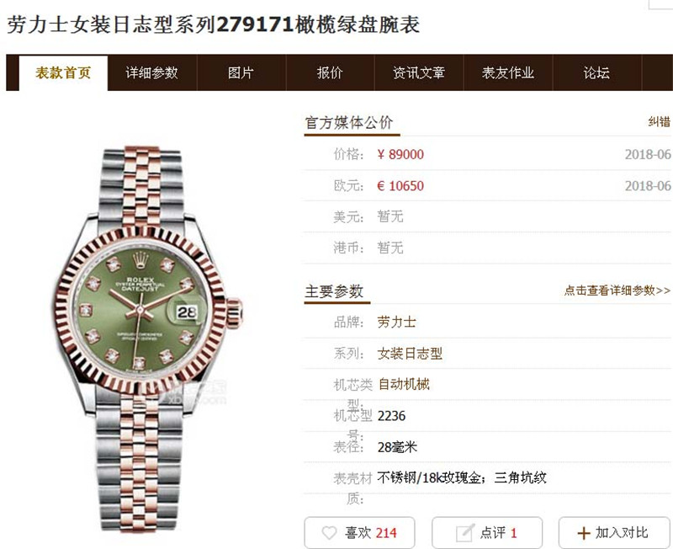Click the pencil edit icon beside 点评
This screenshot has height=549, width=673.
(x=465, y=533)
